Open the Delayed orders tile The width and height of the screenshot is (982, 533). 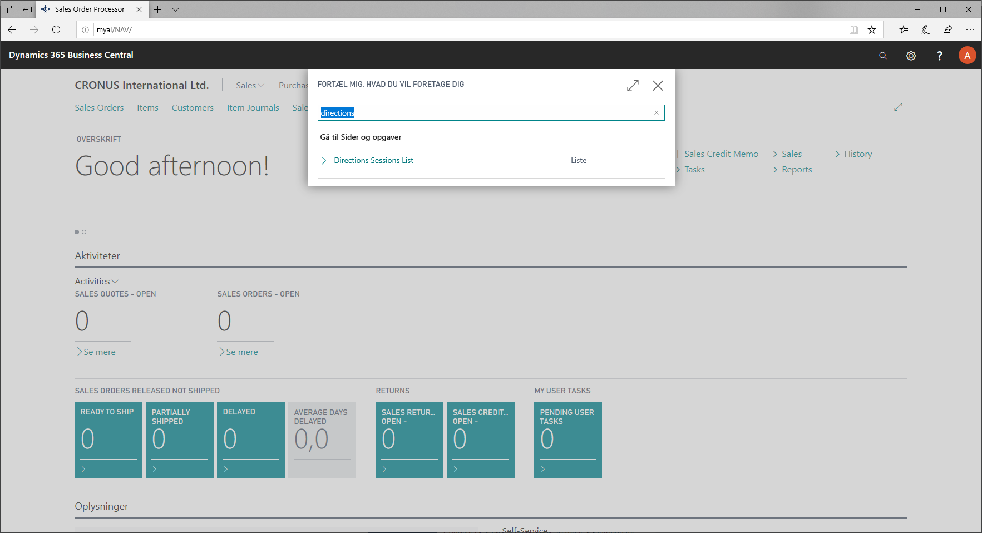click(x=251, y=440)
